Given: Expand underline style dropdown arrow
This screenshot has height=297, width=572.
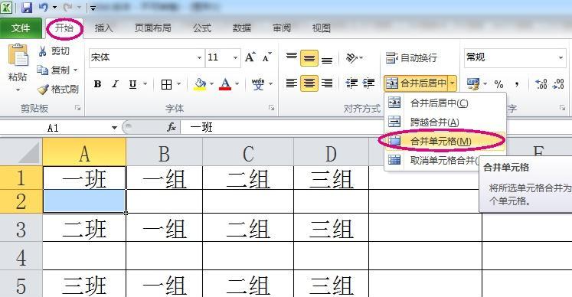Looking at the screenshot, I should point(145,84).
